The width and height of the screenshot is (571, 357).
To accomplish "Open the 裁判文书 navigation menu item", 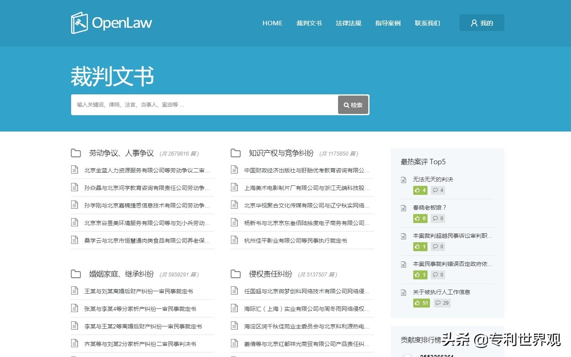I will coord(309,23).
